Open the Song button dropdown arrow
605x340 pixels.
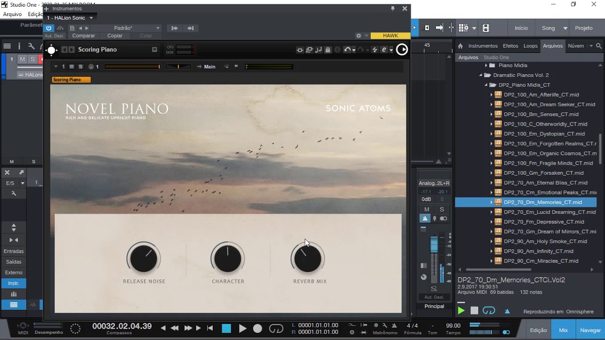565,28
